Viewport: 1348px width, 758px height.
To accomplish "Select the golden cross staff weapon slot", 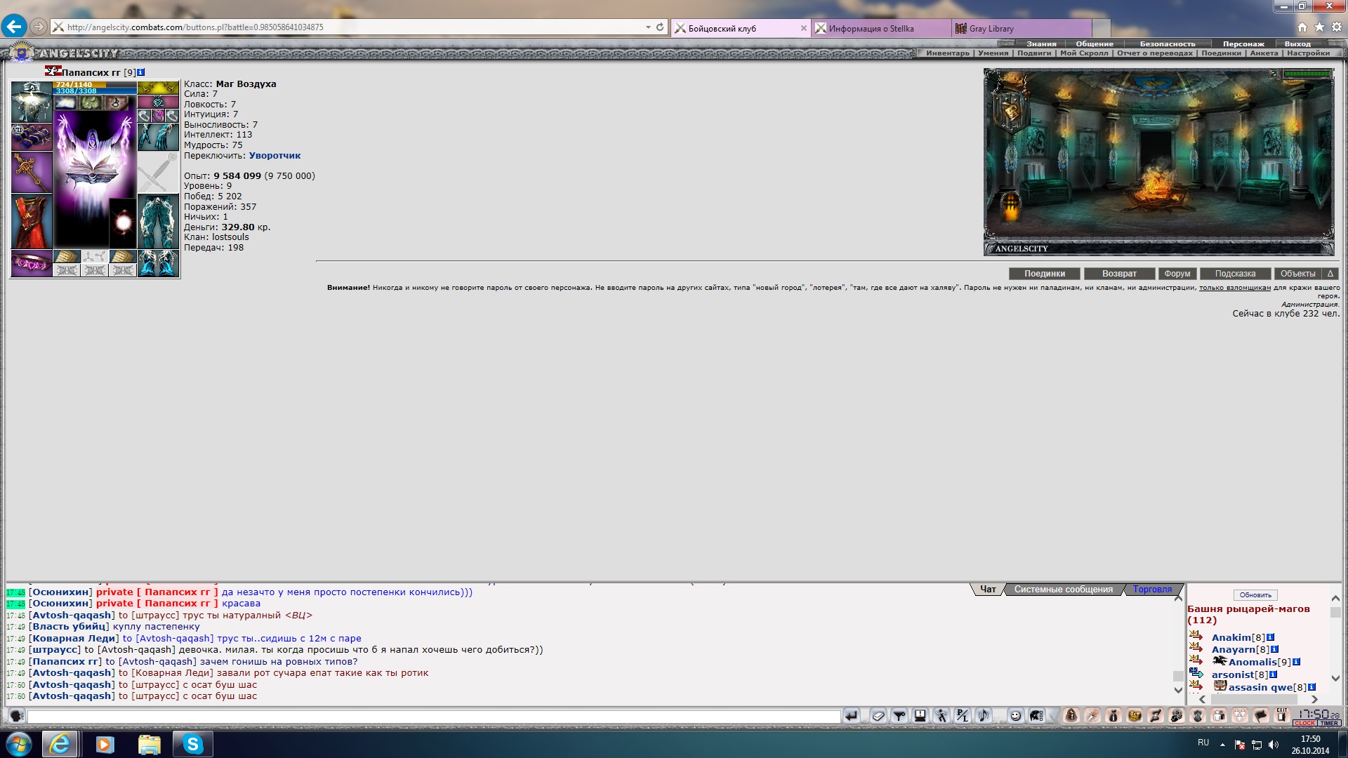I will pyautogui.click(x=31, y=172).
